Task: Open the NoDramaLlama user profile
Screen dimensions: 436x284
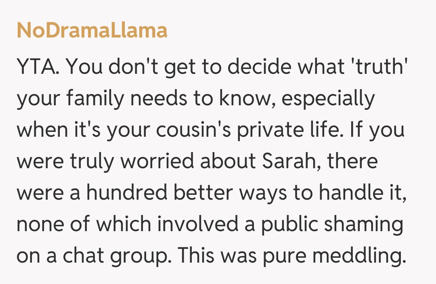Action: [x=92, y=31]
